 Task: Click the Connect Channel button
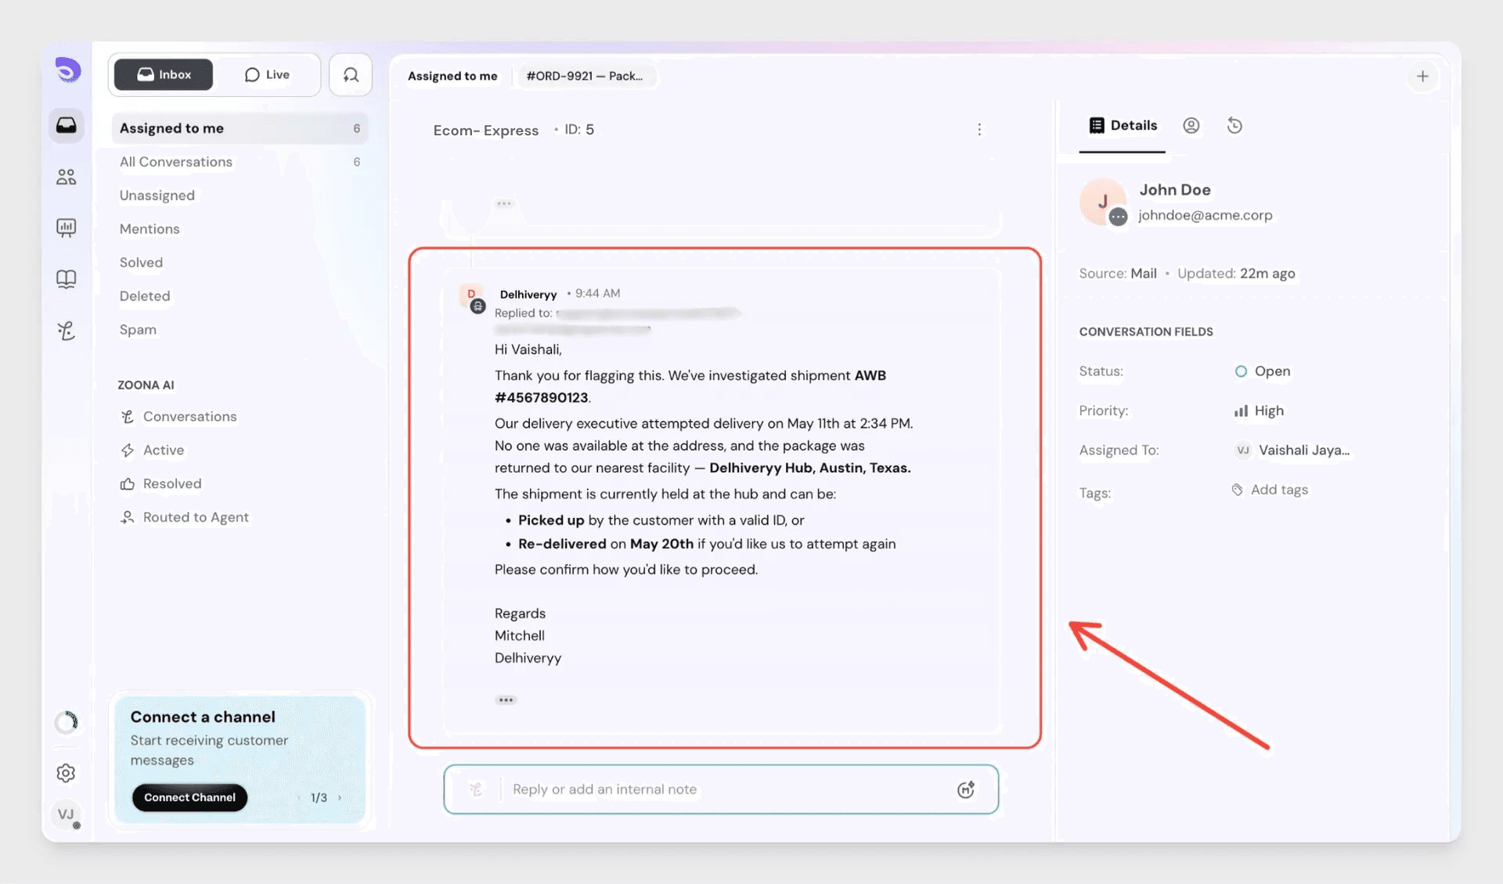[189, 798]
